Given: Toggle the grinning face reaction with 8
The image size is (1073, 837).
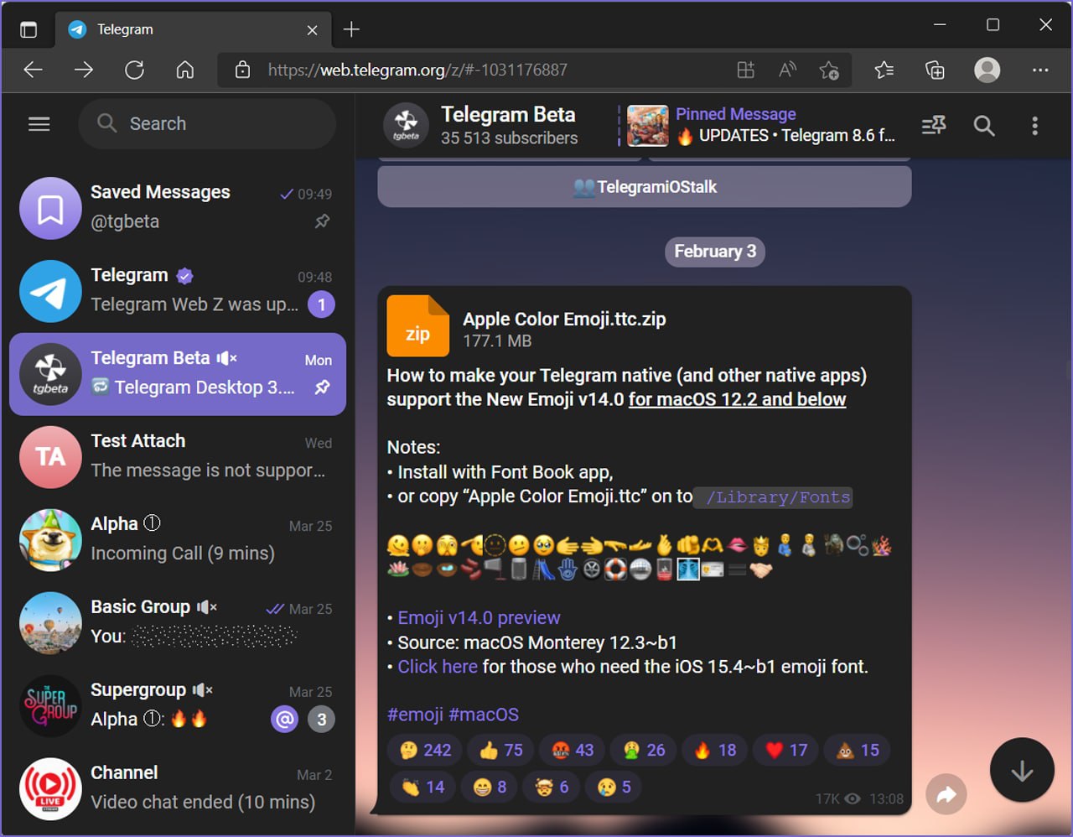Looking at the screenshot, I should tap(490, 787).
